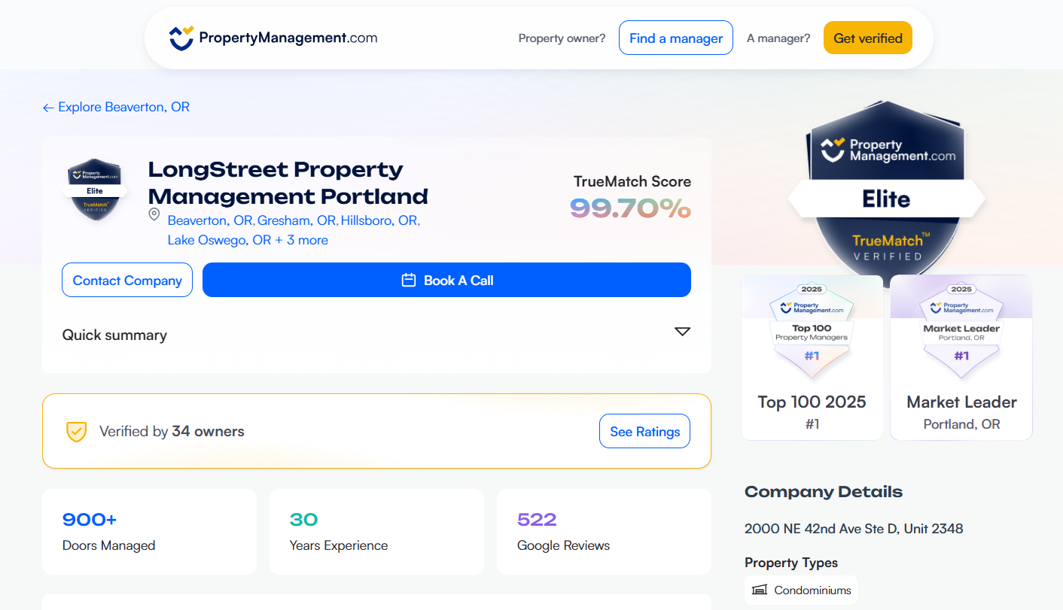Click the Get verified button
This screenshot has height=610, width=1063.
click(867, 37)
